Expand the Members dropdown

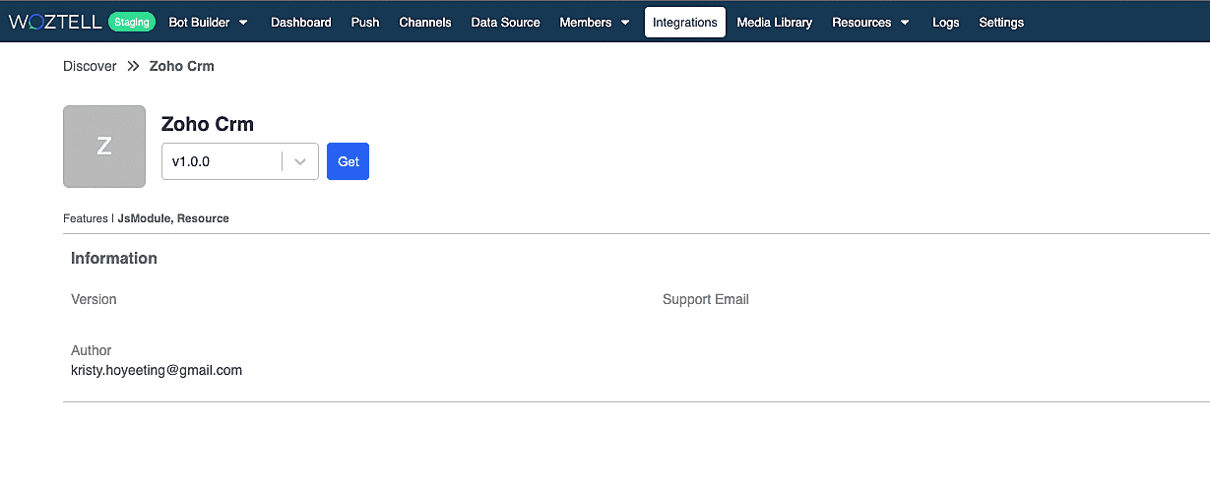[595, 22]
